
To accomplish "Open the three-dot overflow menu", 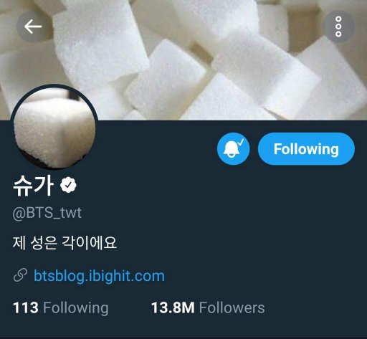I will (x=338, y=27).
